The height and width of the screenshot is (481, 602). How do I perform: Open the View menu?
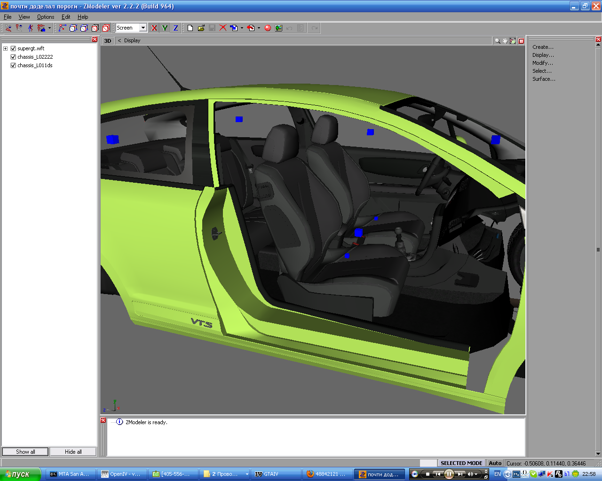24,17
